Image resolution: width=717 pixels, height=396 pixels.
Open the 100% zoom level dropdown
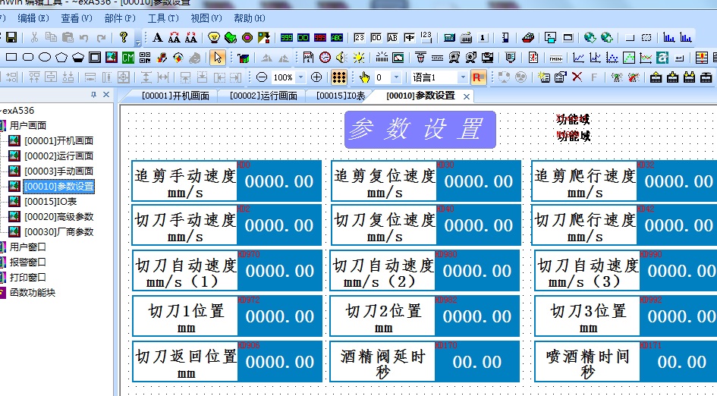pos(300,77)
